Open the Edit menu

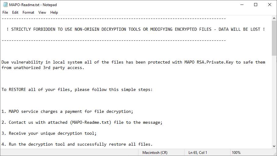(x=15, y=12)
